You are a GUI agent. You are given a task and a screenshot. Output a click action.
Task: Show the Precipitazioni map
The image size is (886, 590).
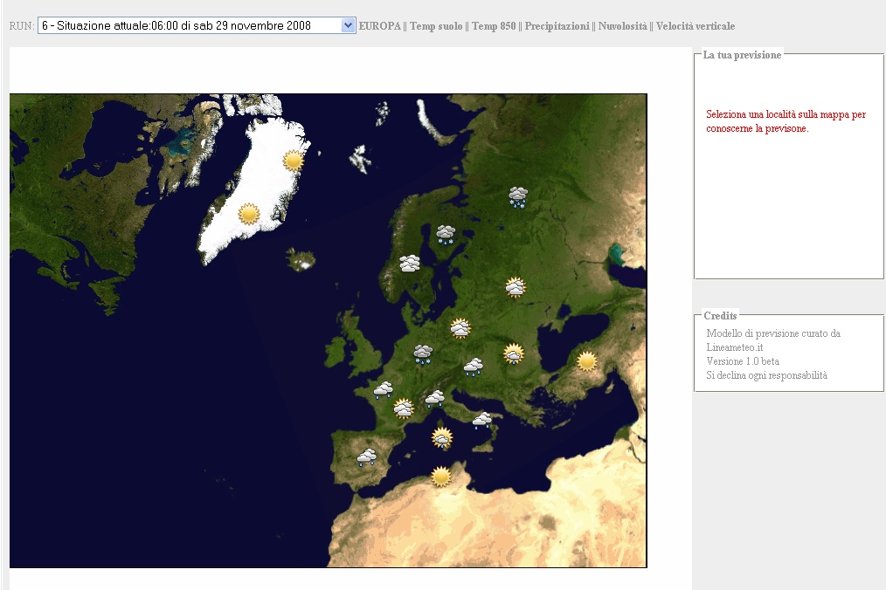pos(557,26)
